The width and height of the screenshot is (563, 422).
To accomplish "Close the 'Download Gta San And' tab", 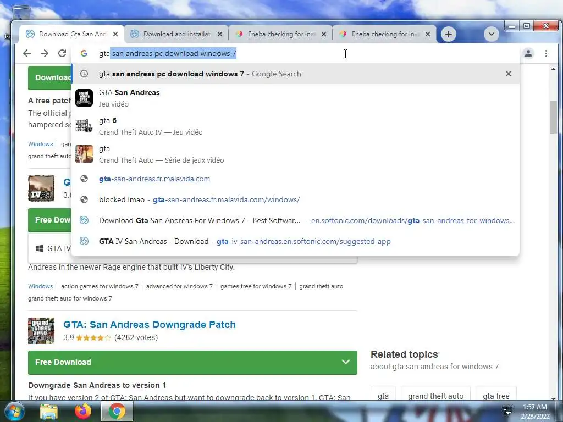I will click(115, 34).
